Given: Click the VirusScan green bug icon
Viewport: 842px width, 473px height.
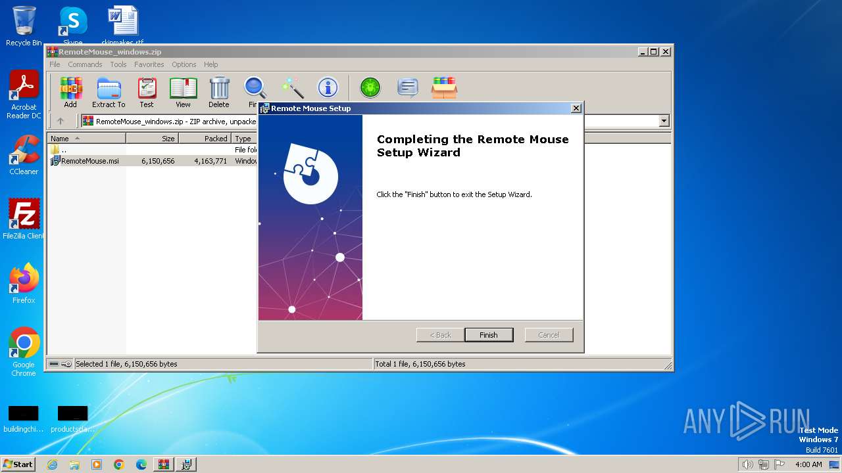Looking at the screenshot, I should 370,87.
